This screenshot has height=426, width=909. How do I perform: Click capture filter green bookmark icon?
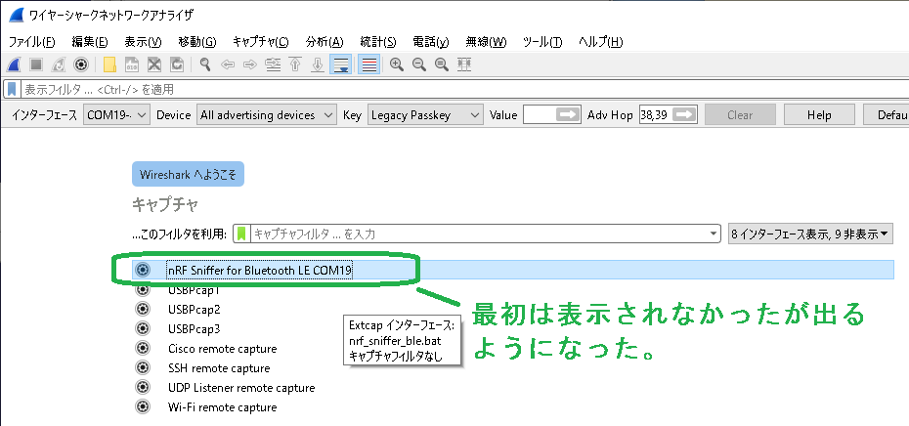[241, 234]
